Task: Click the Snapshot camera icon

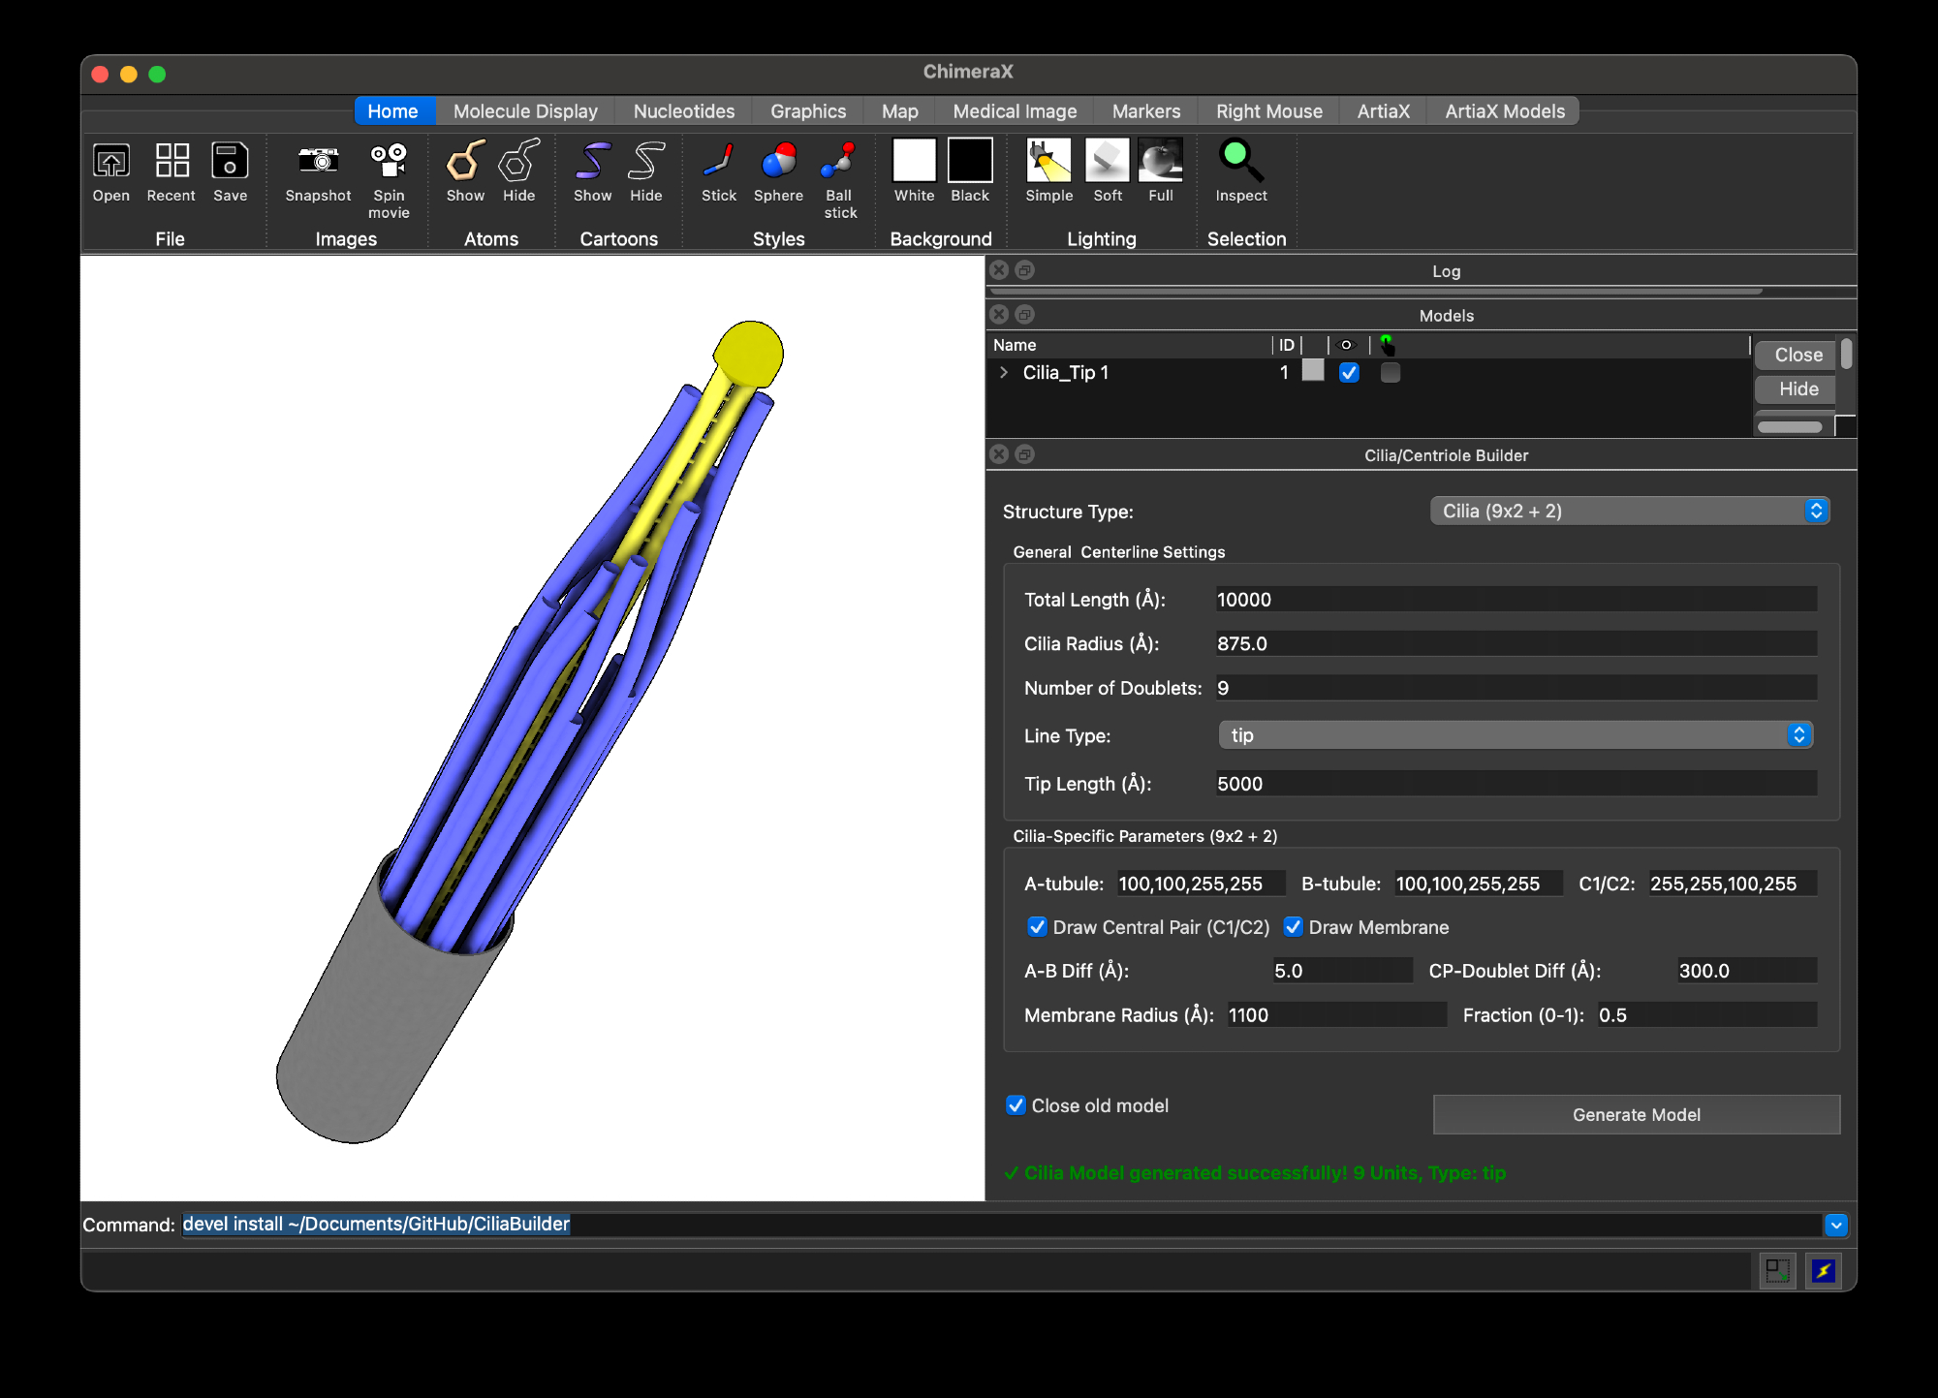Action: [318, 162]
